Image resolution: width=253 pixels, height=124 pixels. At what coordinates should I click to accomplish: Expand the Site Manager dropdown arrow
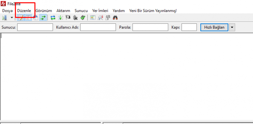[x=12, y=18]
